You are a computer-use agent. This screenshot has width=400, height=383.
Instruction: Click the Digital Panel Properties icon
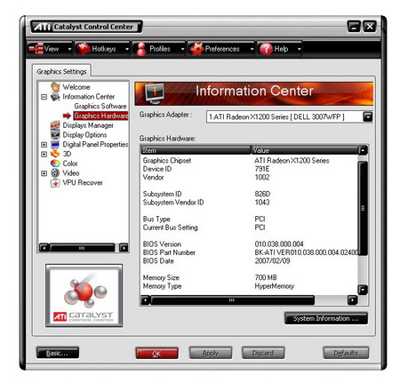point(55,144)
